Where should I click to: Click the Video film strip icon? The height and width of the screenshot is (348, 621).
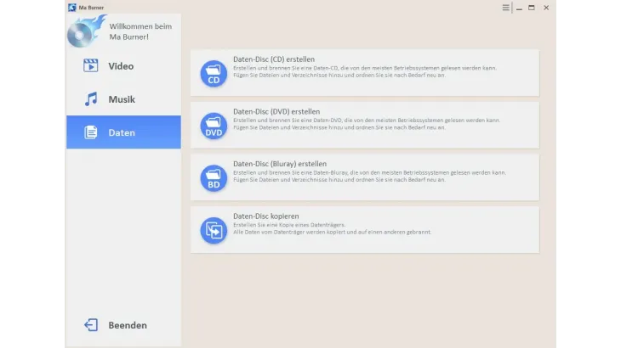(x=91, y=66)
